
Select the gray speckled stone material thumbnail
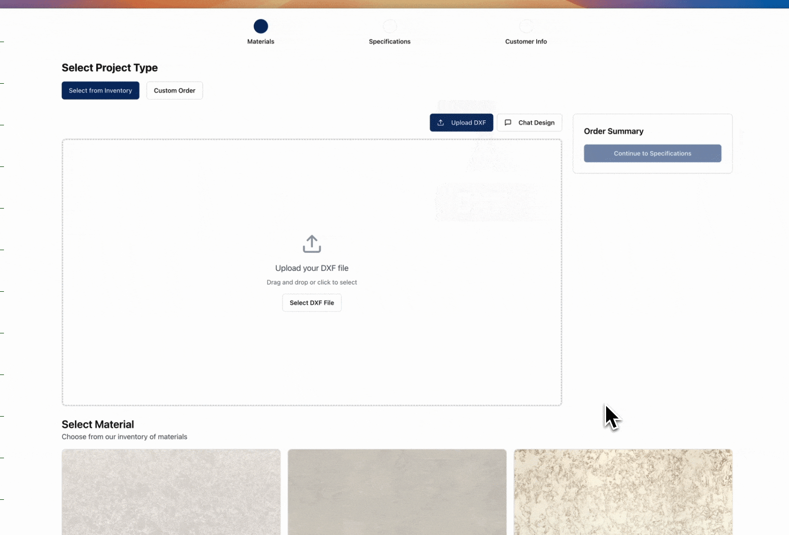coord(171,492)
